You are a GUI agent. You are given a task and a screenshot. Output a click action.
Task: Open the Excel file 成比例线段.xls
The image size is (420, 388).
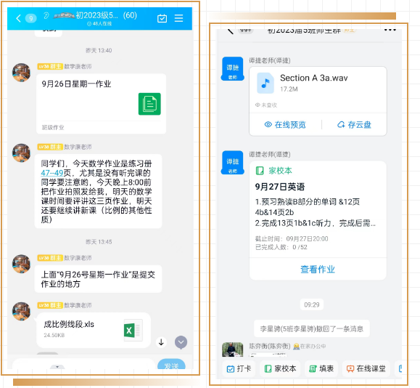click(x=94, y=330)
